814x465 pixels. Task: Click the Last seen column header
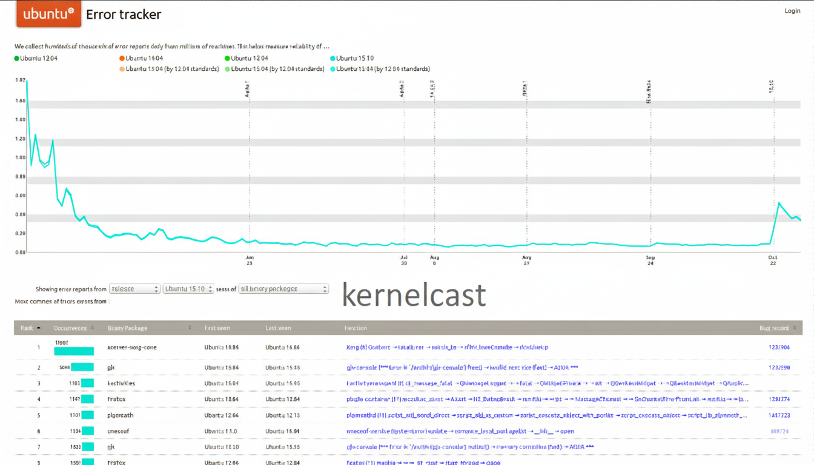point(278,328)
